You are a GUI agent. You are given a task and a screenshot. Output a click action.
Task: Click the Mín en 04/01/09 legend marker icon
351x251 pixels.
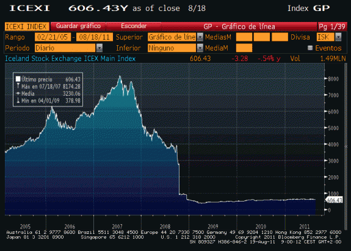18,101
